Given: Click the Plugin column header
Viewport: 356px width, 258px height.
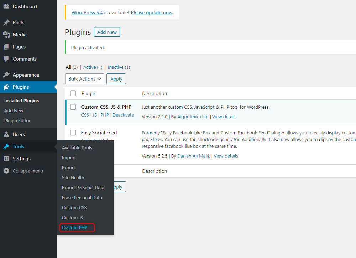Looking at the screenshot, I should click(89, 93).
